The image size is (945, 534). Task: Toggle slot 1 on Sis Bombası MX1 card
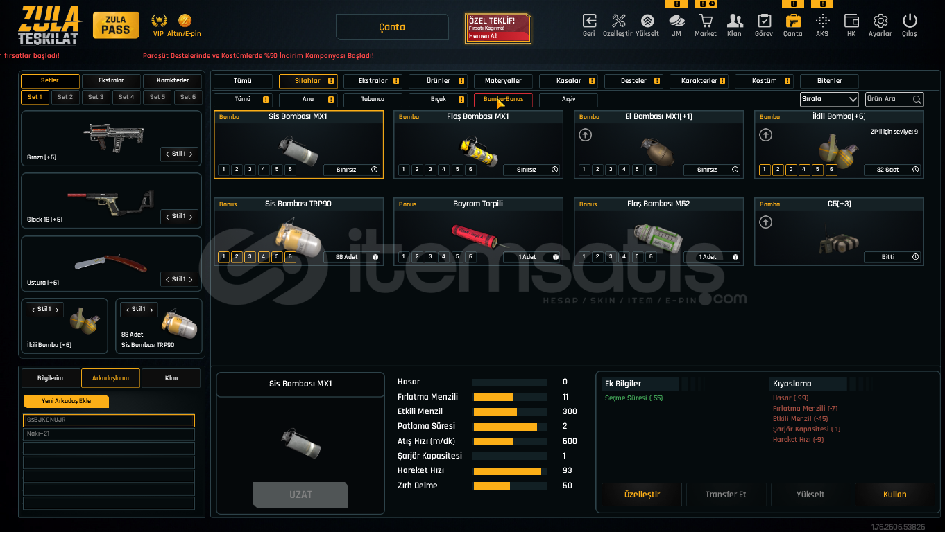[223, 170]
